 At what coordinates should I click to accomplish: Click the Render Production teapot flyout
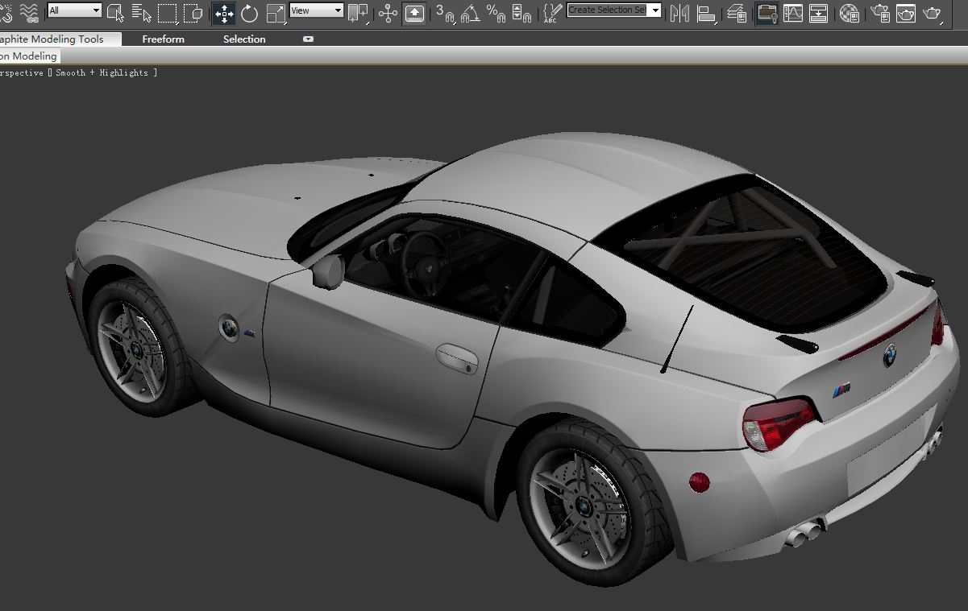933,13
